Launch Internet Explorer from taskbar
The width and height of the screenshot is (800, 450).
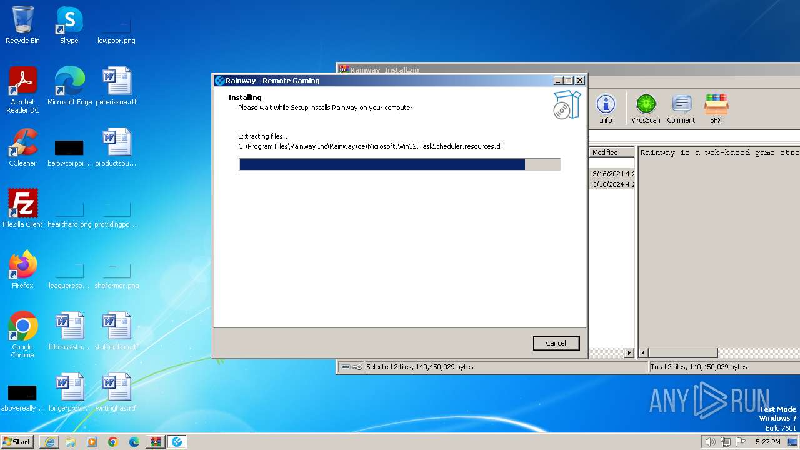tap(49, 442)
